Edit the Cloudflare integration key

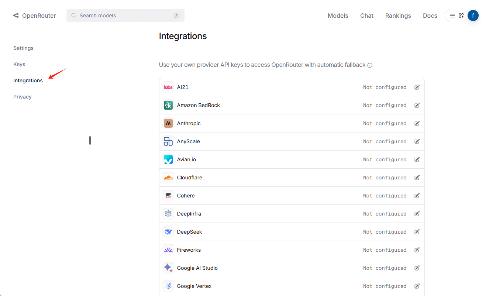point(417,178)
